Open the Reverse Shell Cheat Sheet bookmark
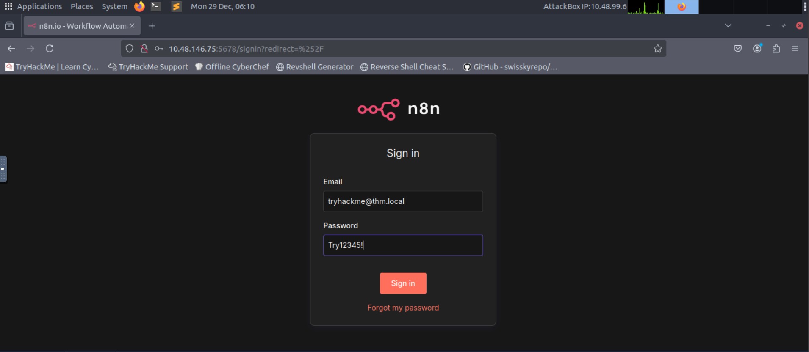Screen dimensions: 809x352 coord(407,67)
